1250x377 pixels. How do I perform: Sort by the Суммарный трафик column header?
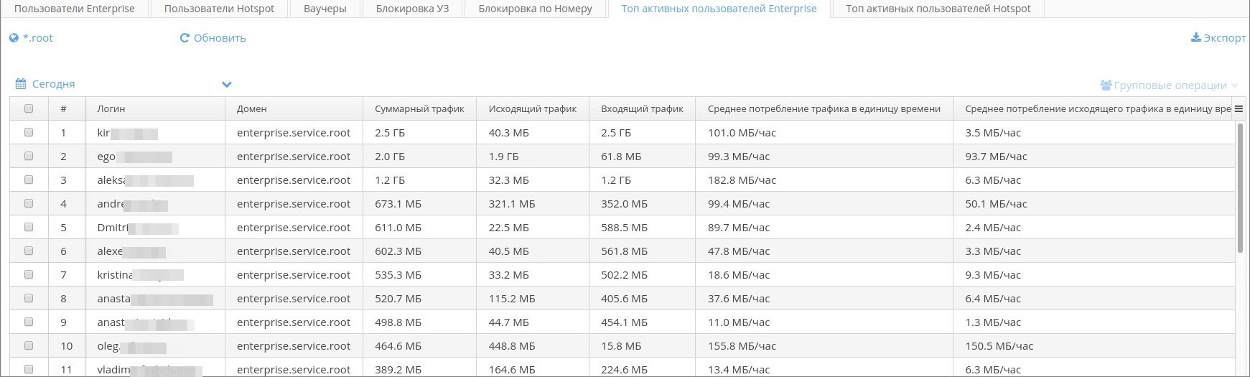pos(419,109)
